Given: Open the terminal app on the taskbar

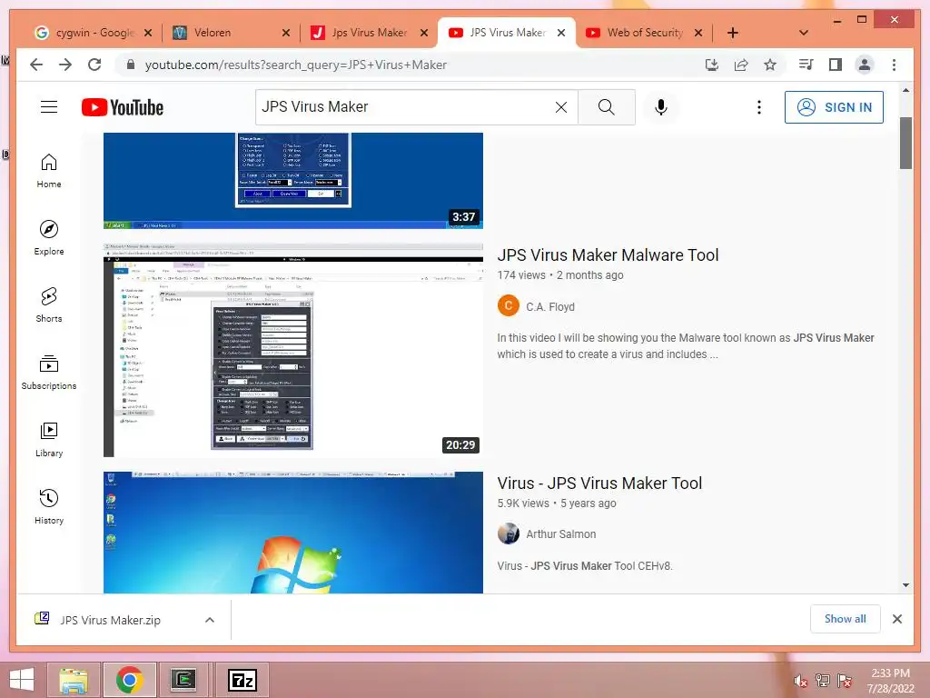Looking at the screenshot, I should [183, 680].
